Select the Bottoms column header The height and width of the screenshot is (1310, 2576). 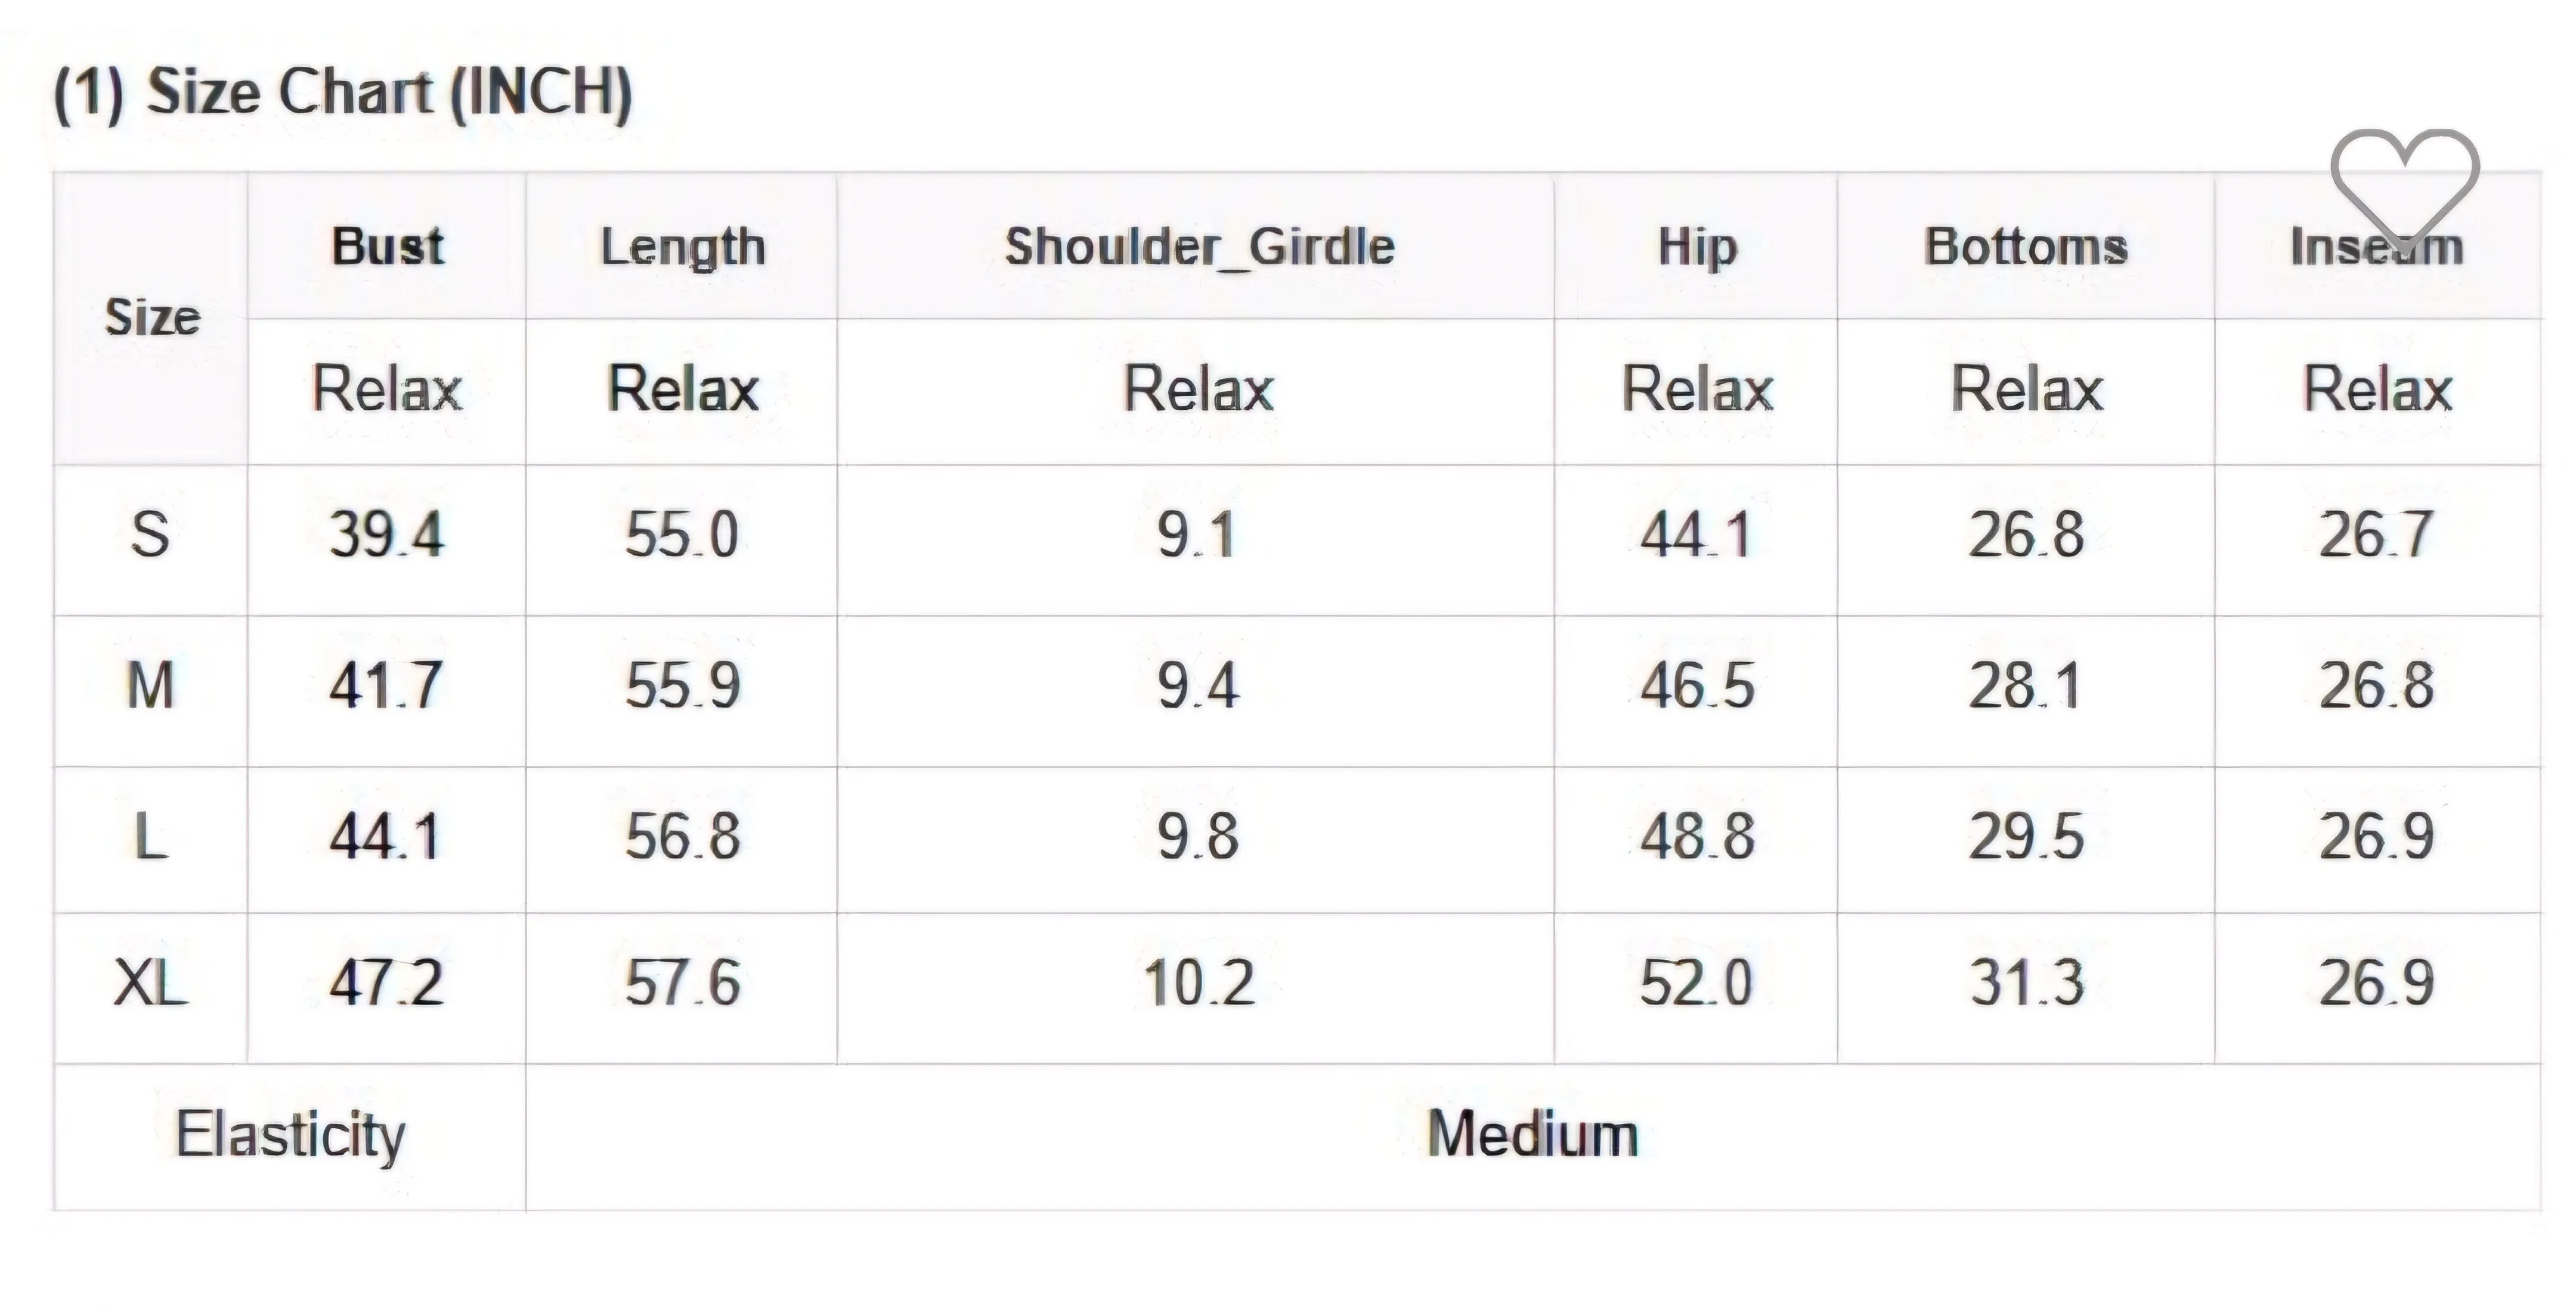pos(2026,246)
